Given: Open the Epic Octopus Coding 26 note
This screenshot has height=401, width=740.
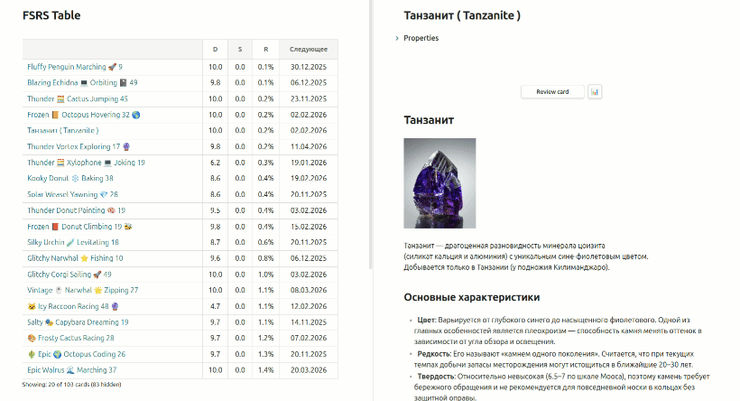Looking at the screenshot, I should tap(76, 354).
